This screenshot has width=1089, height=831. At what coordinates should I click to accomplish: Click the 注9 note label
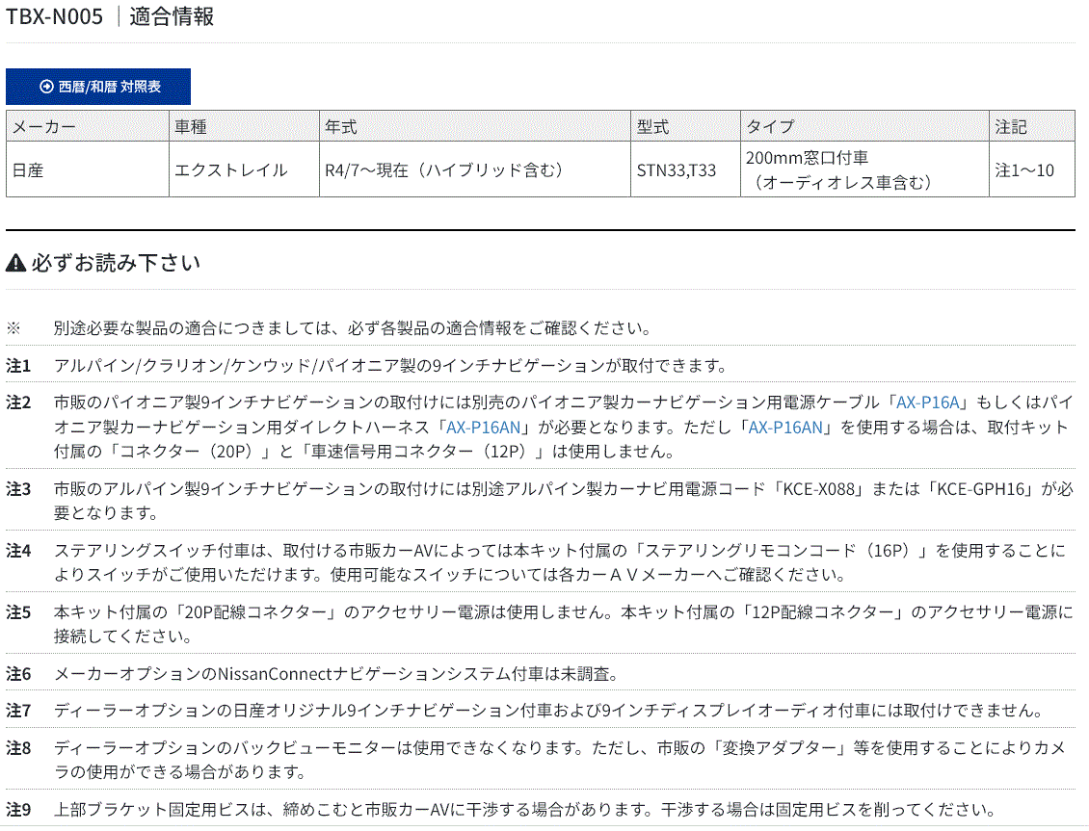(19, 810)
